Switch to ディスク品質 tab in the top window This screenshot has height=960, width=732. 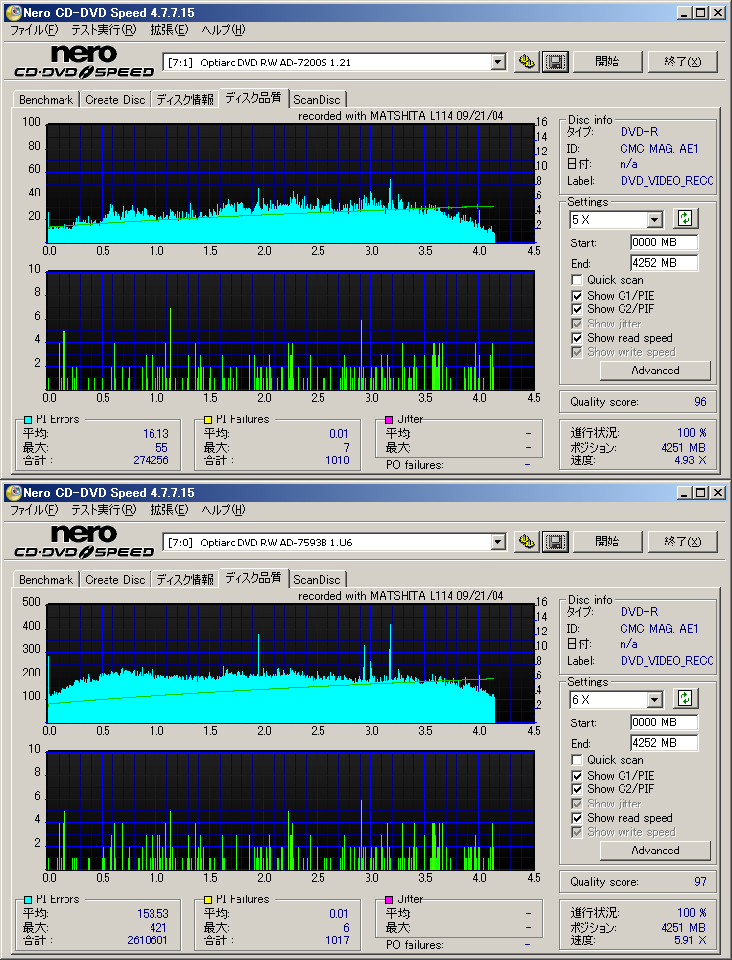[x=253, y=98]
